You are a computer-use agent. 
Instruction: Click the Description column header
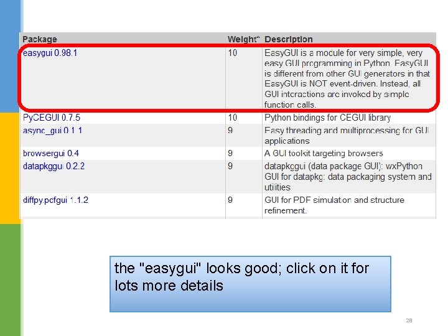[x=289, y=39]
